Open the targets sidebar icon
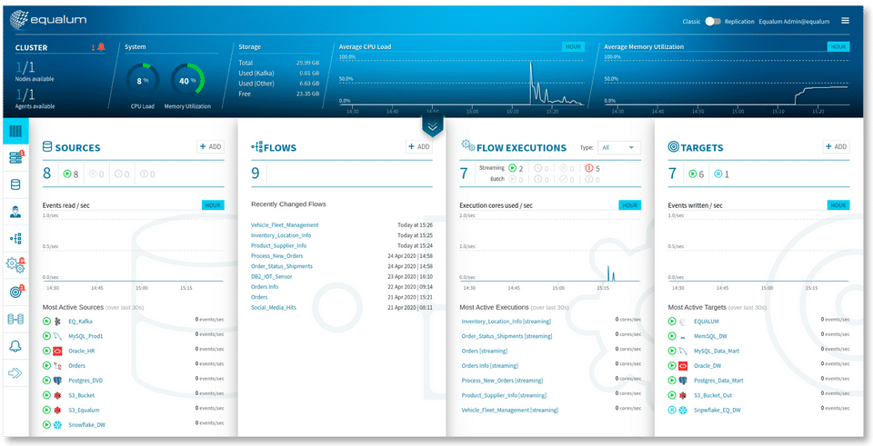The height and width of the screenshot is (446, 873). coord(15,292)
